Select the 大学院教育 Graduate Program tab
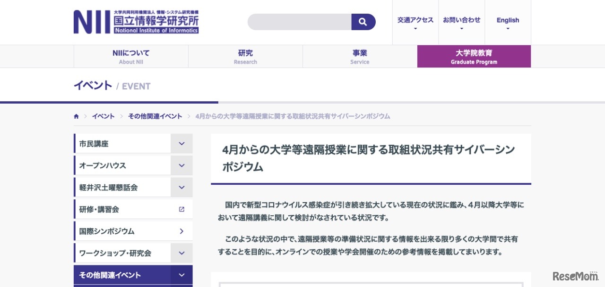This screenshot has height=287, width=605. [474, 57]
